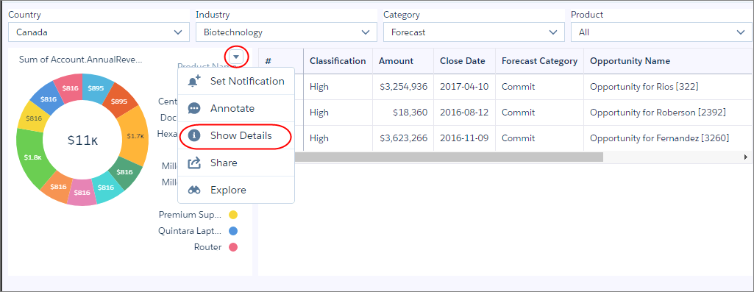
Task: Click the Premium Sup... yellow legend dot
Action: 233,215
